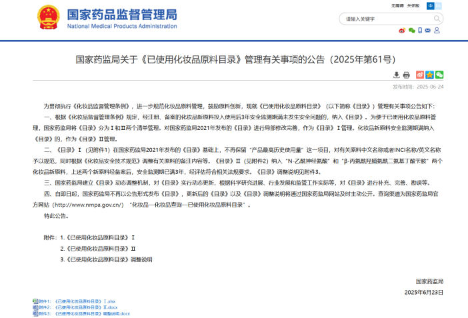Download 附件2 《已使用化妆品原料目录》Ⅱ.docx

[x=78, y=307]
